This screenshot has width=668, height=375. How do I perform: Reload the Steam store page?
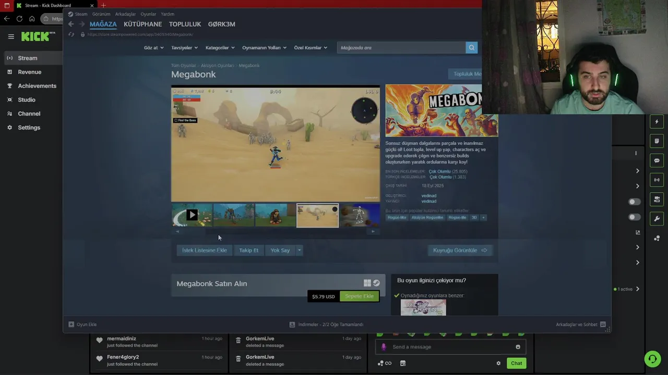click(71, 34)
